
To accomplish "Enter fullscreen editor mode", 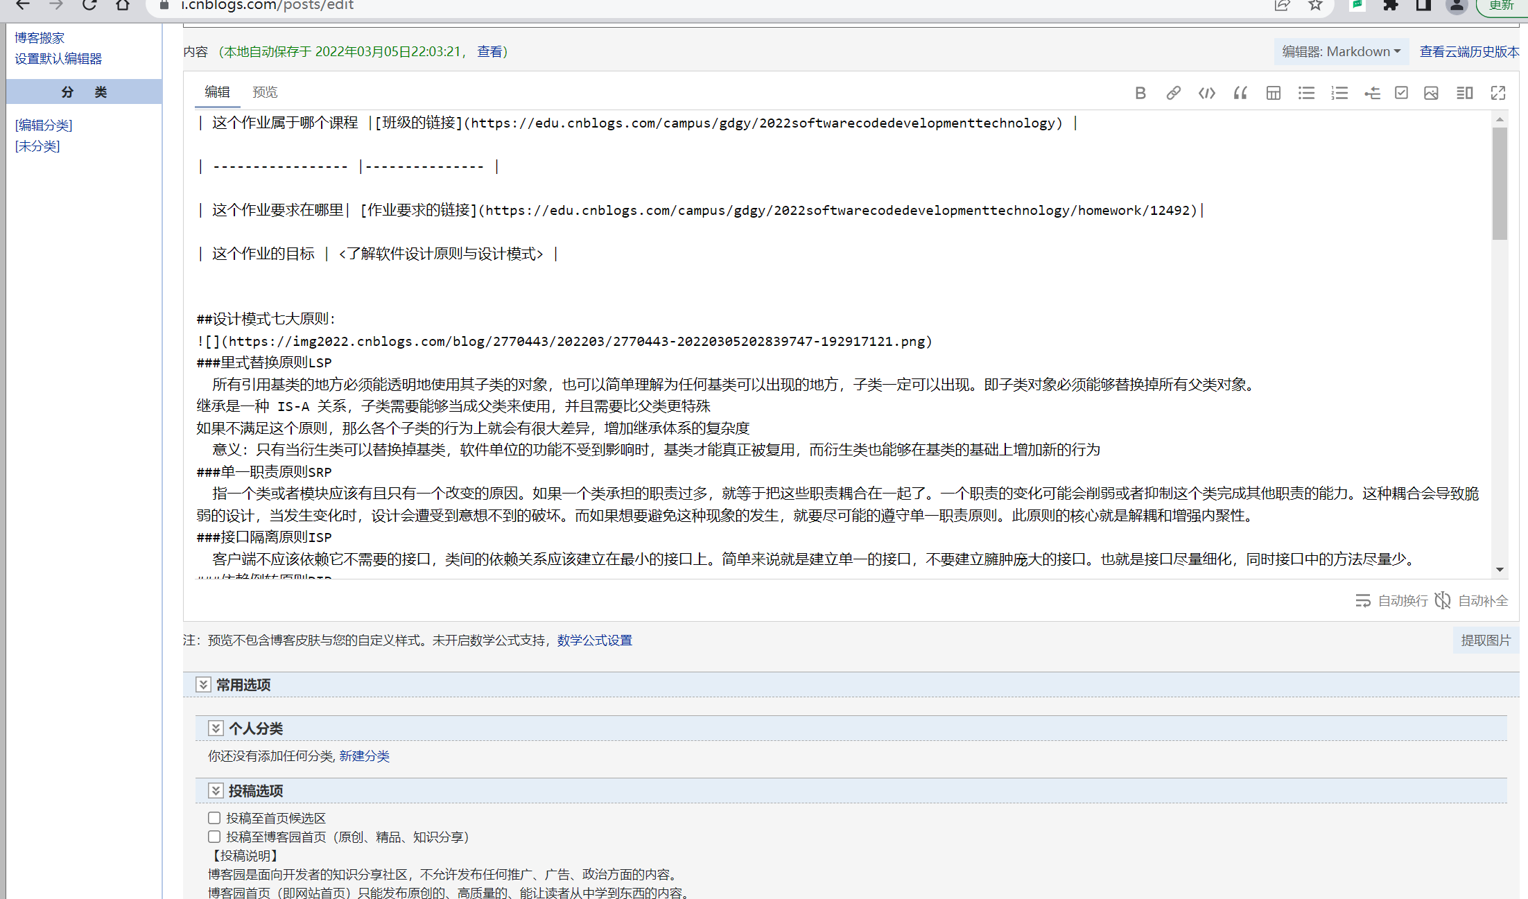I will pos(1498,93).
